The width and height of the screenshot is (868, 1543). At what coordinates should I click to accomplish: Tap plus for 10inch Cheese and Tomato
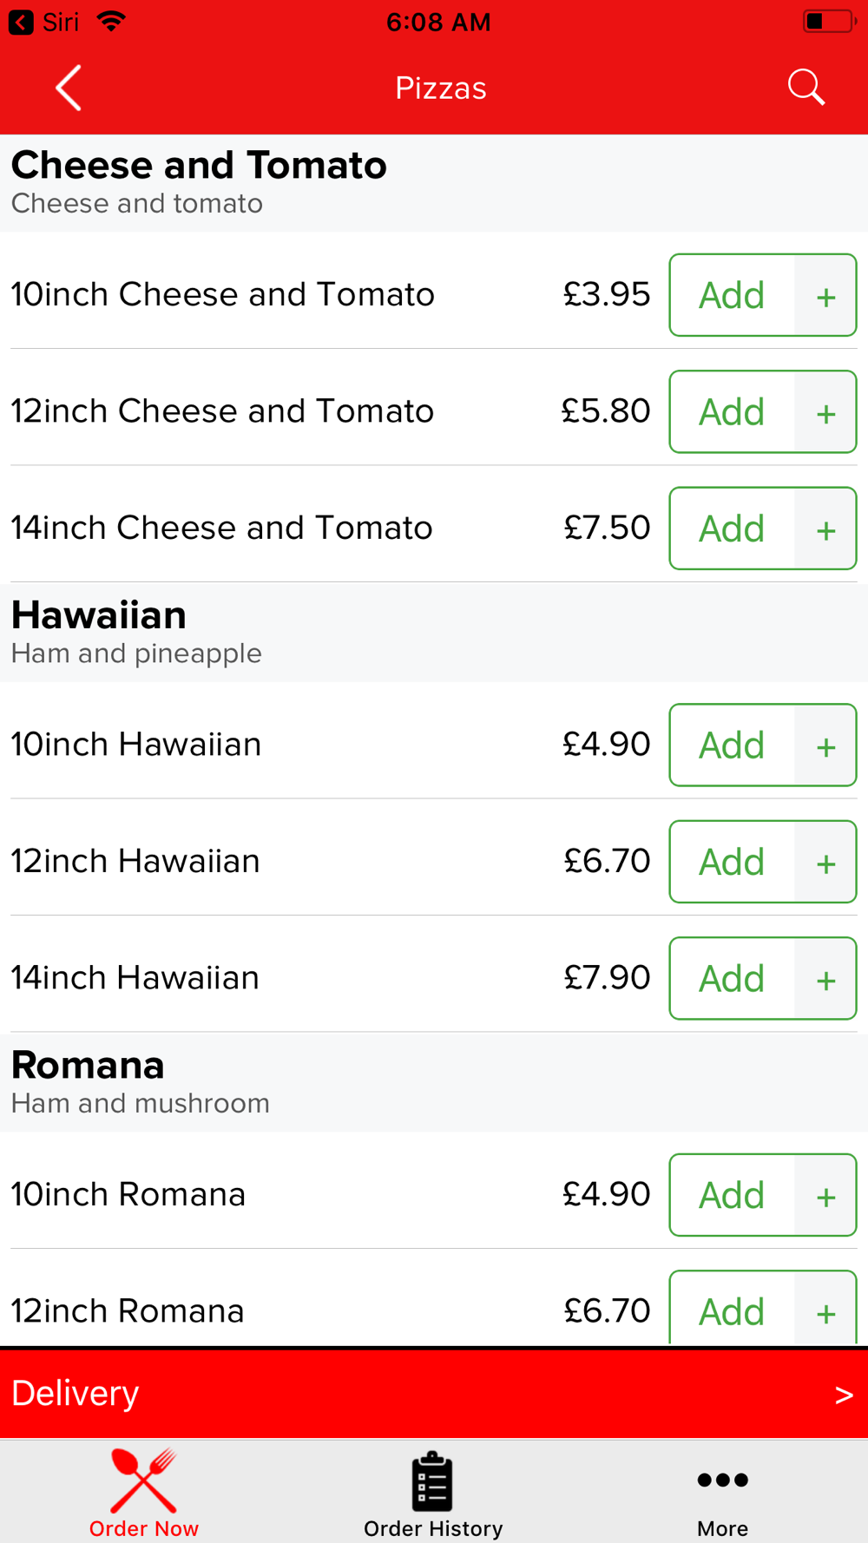(x=825, y=296)
